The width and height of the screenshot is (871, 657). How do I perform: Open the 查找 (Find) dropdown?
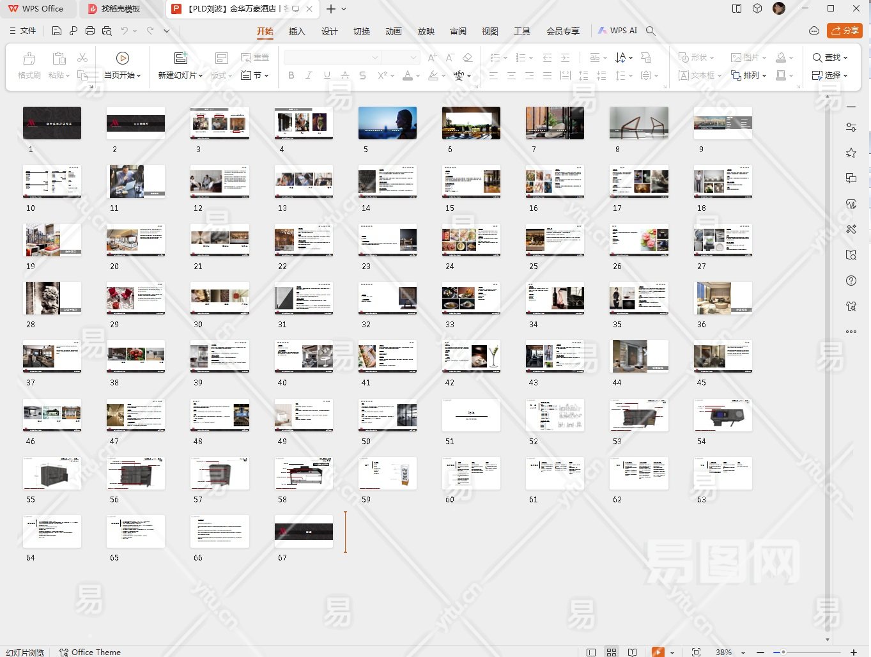[x=830, y=58]
